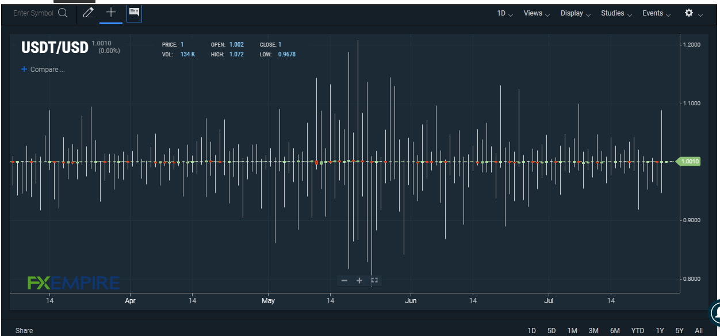The height and width of the screenshot is (336, 720).
Task: Select the 5Y time range
Action: [x=680, y=331]
